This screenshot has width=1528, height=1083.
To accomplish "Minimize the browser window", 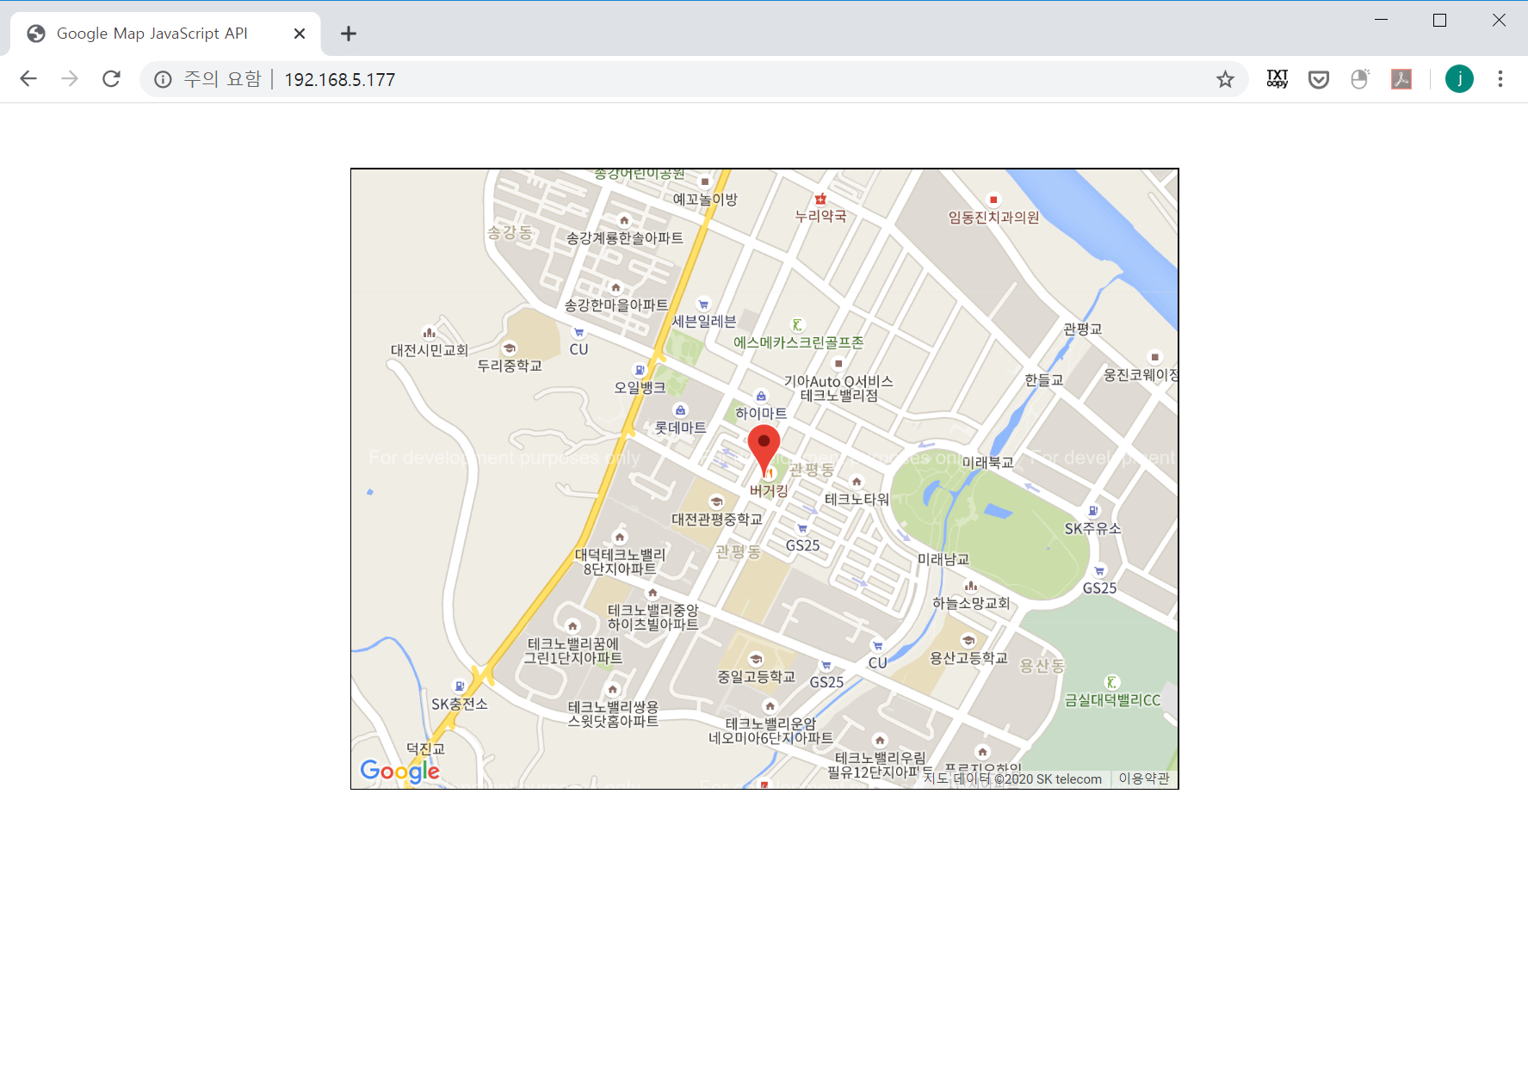I will [1382, 20].
